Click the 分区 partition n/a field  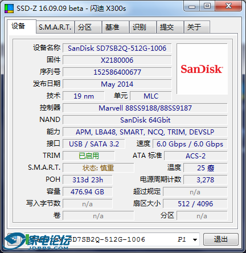point(202,216)
